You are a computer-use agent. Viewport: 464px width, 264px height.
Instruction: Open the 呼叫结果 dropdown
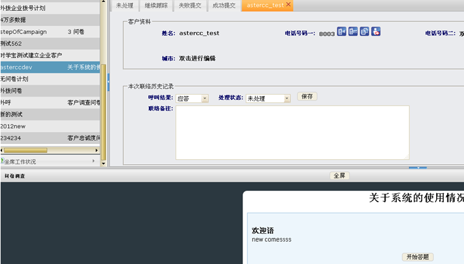[204, 99]
